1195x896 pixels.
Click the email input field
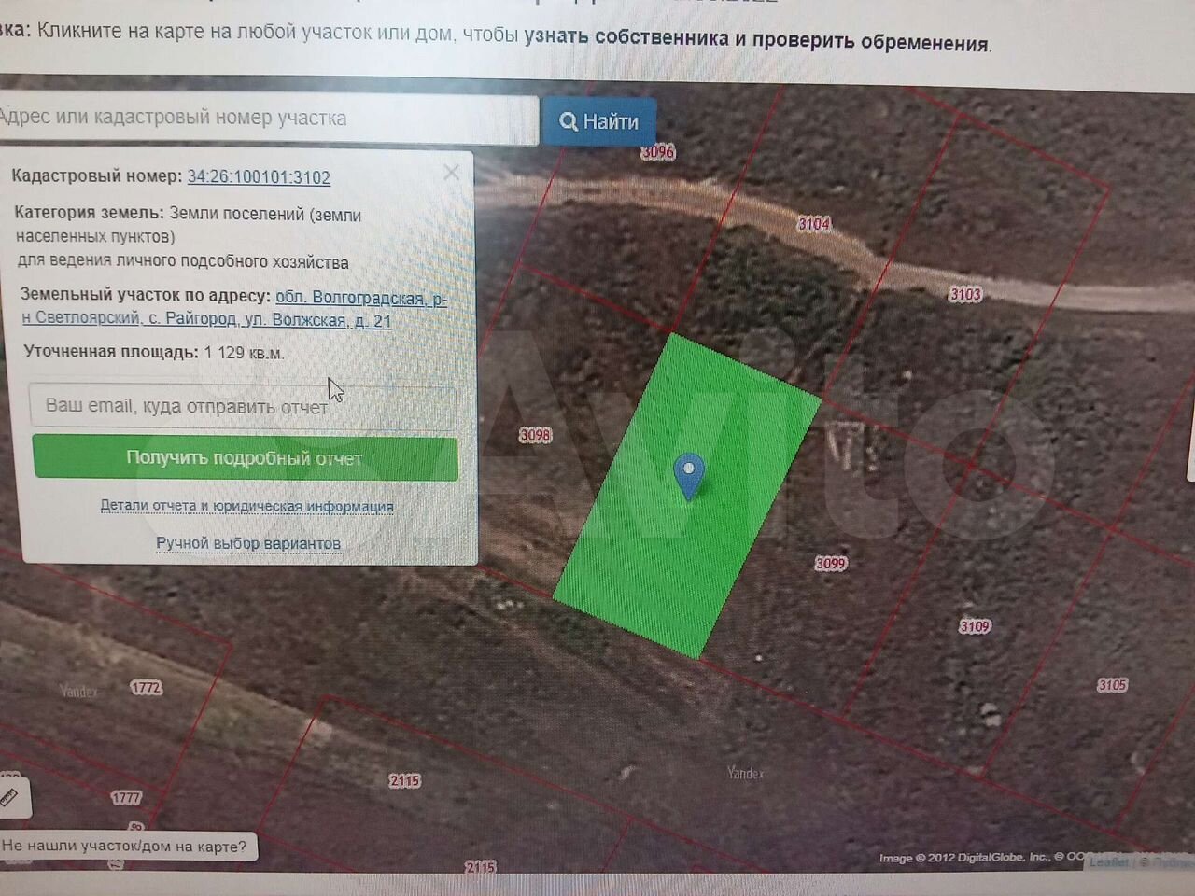(x=243, y=407)
